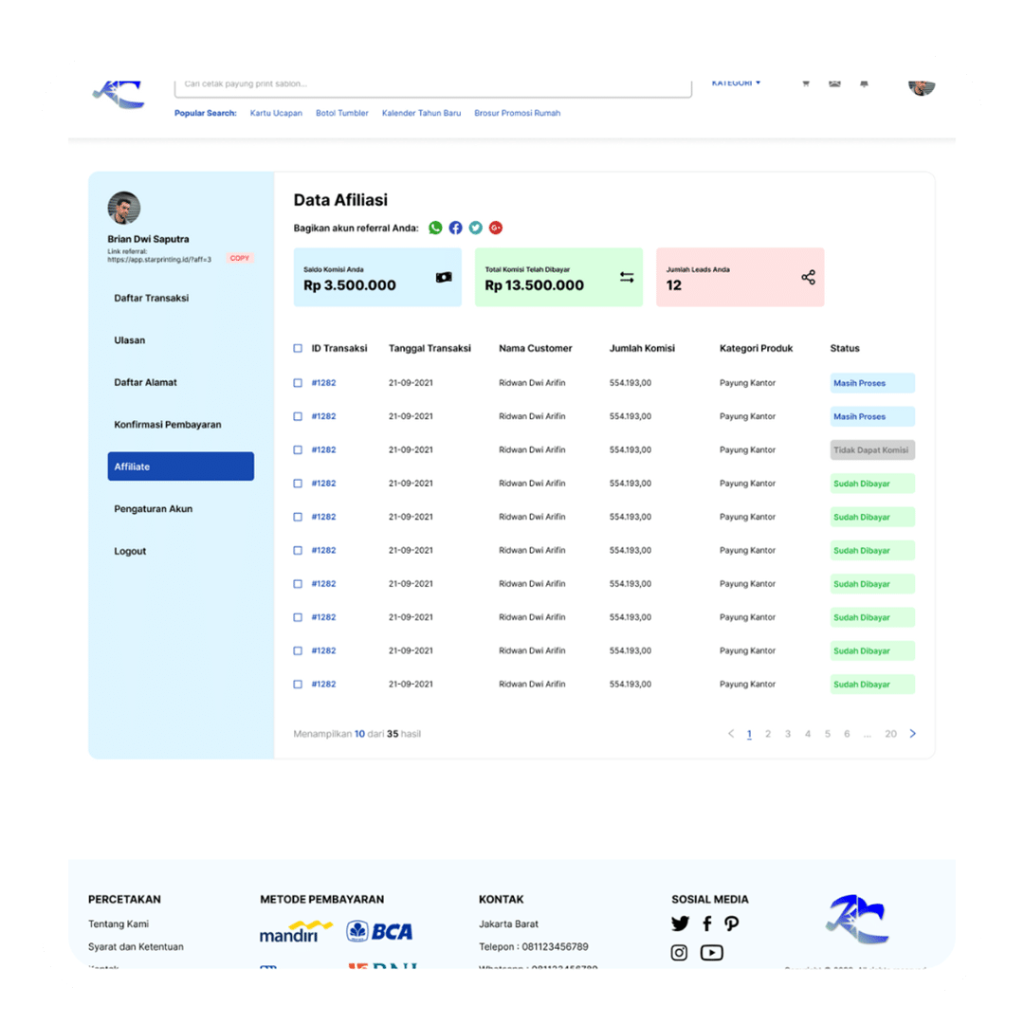The width and height of the screenshot is (1024, 1024).
Task: Click the footer Twitter bird icon
Action: (x=680, y=923)
